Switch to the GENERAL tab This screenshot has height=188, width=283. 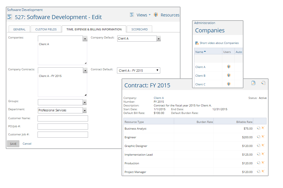tap(19, 29)
